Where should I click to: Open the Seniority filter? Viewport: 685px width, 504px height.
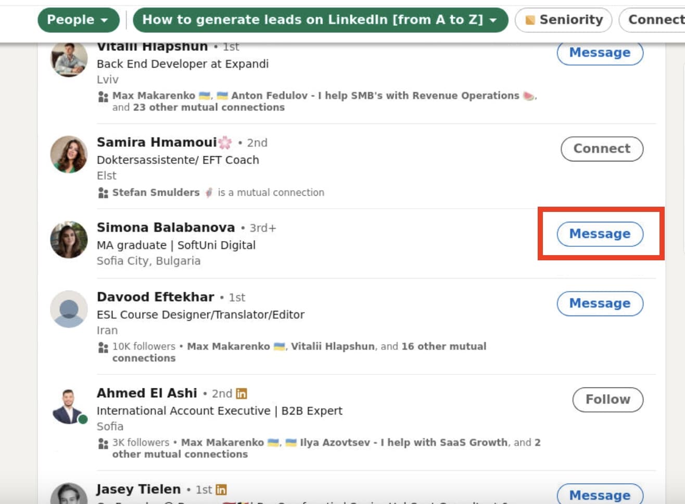(x=563, y=20)
